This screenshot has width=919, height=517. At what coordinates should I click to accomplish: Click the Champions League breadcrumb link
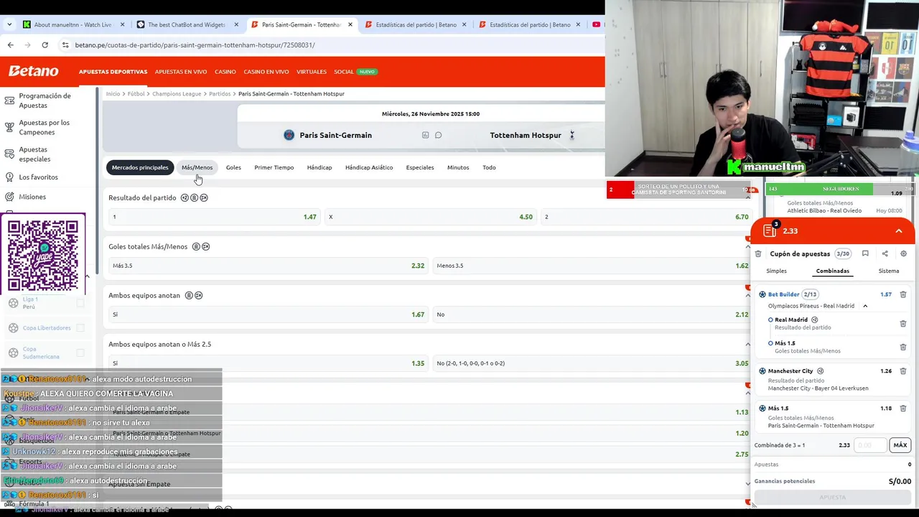click(x=177, y=93)
